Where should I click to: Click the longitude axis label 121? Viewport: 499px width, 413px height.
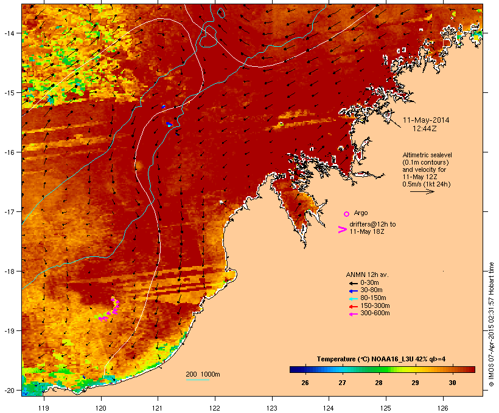pyautogui.click(x=158, y=408)
